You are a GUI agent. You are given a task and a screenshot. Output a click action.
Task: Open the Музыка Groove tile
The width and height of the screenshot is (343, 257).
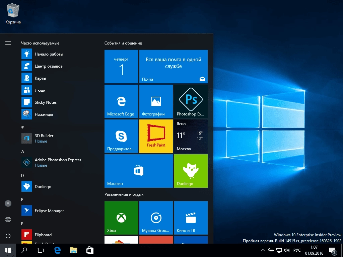coord(156,218)
